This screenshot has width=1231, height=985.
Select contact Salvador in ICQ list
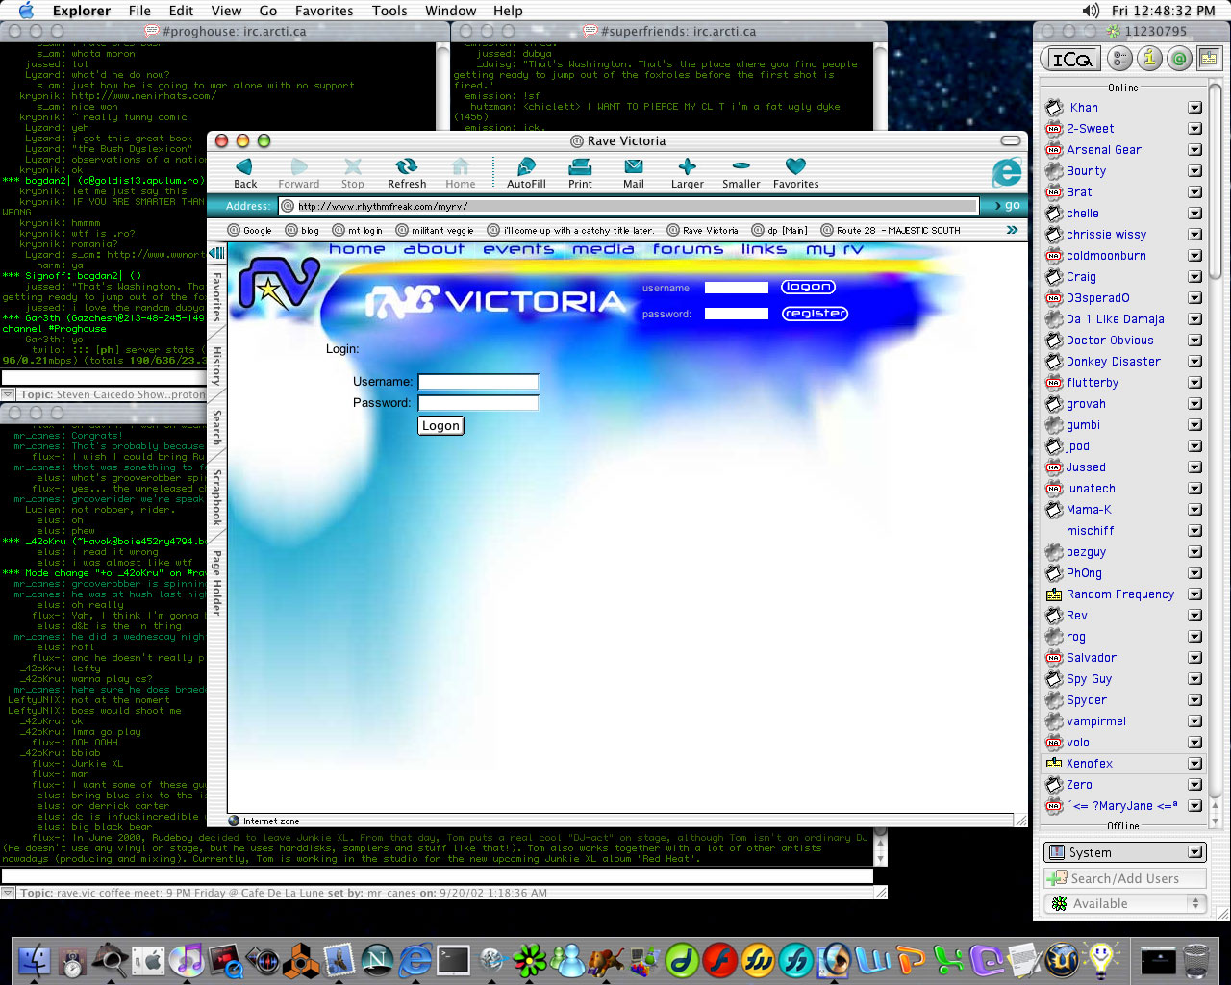pyautogui.click(x=1092, y=658)
